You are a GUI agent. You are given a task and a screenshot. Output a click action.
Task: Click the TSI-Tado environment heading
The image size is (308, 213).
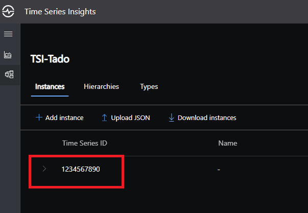pos(50,59)
